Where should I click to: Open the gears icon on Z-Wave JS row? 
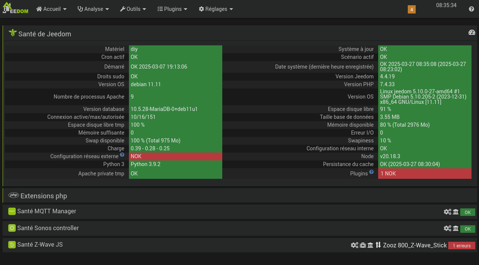pos(354,245)
